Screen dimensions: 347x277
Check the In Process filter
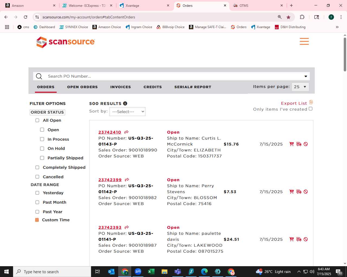click(42, 139)
